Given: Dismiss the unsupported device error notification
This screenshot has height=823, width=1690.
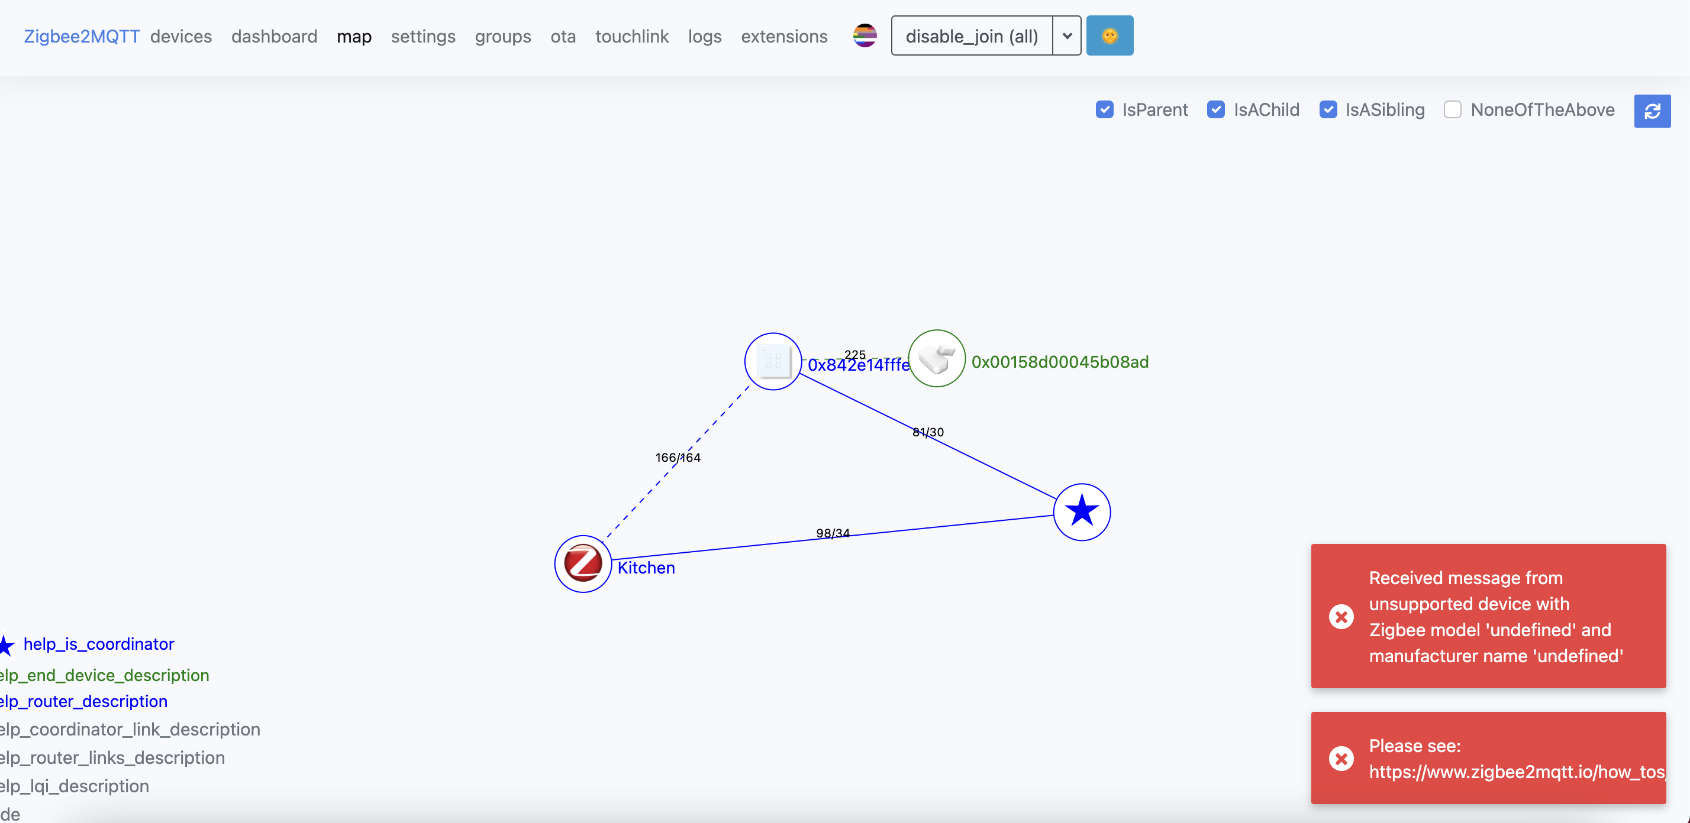Looking at the screenshot, I should [1341, 616].
